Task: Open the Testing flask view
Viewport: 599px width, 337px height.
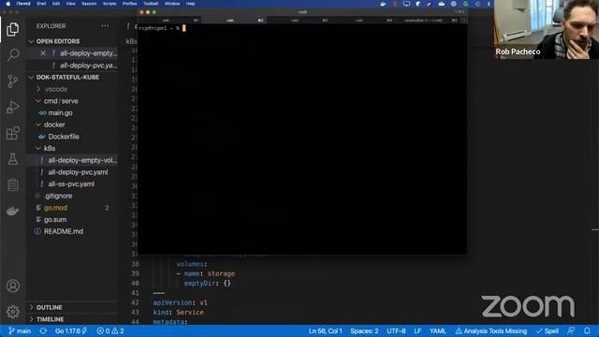Action: [x=12, y=159]
